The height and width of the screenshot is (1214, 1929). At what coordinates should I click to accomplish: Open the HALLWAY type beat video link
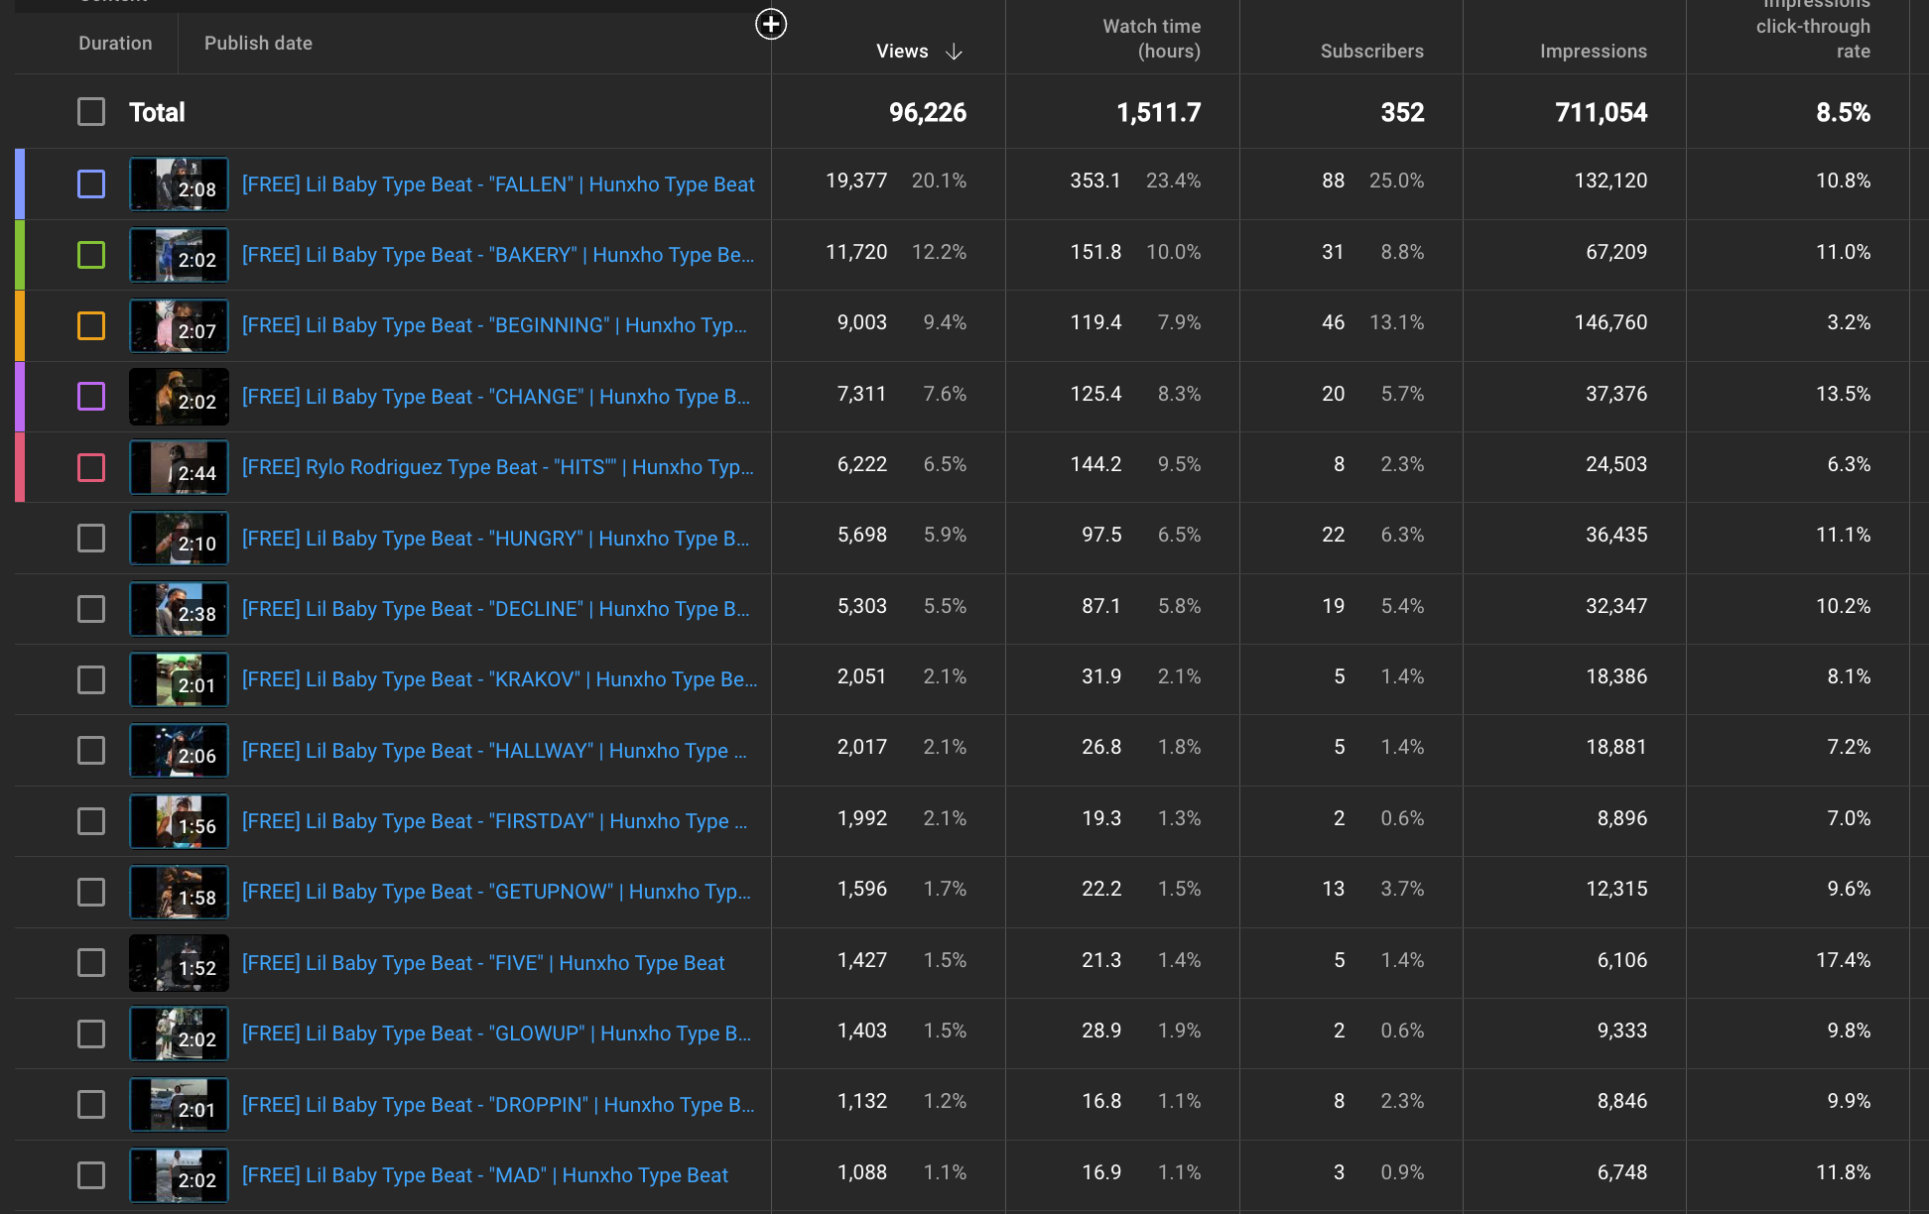click(x=494, y=751)
